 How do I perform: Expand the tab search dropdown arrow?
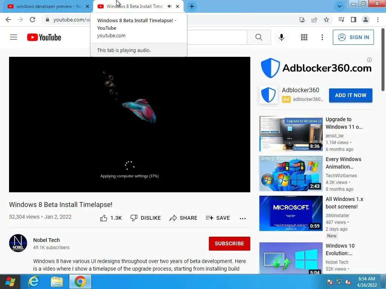pos(340,6)
